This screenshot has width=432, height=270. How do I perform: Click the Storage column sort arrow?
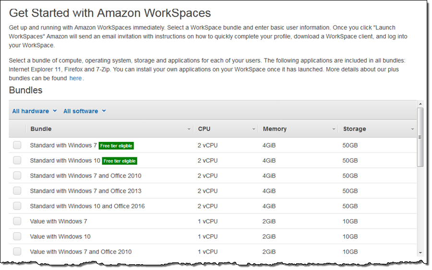(412, 129)
